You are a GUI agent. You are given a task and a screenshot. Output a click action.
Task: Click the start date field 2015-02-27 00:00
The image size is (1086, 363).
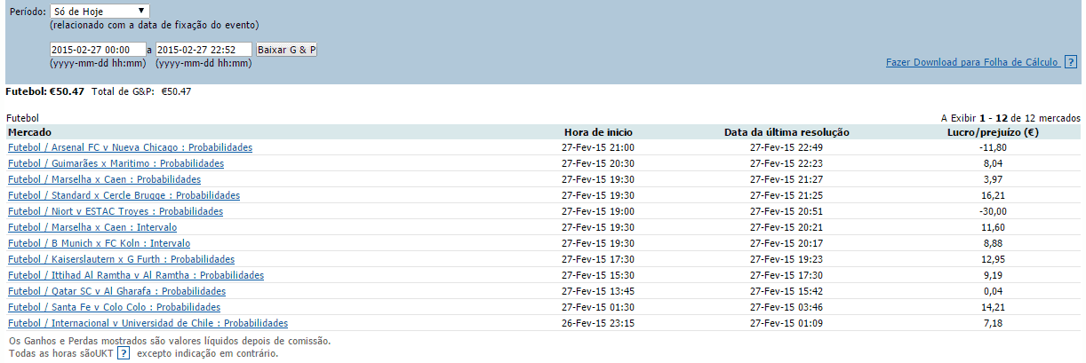[x=98, y=50]
